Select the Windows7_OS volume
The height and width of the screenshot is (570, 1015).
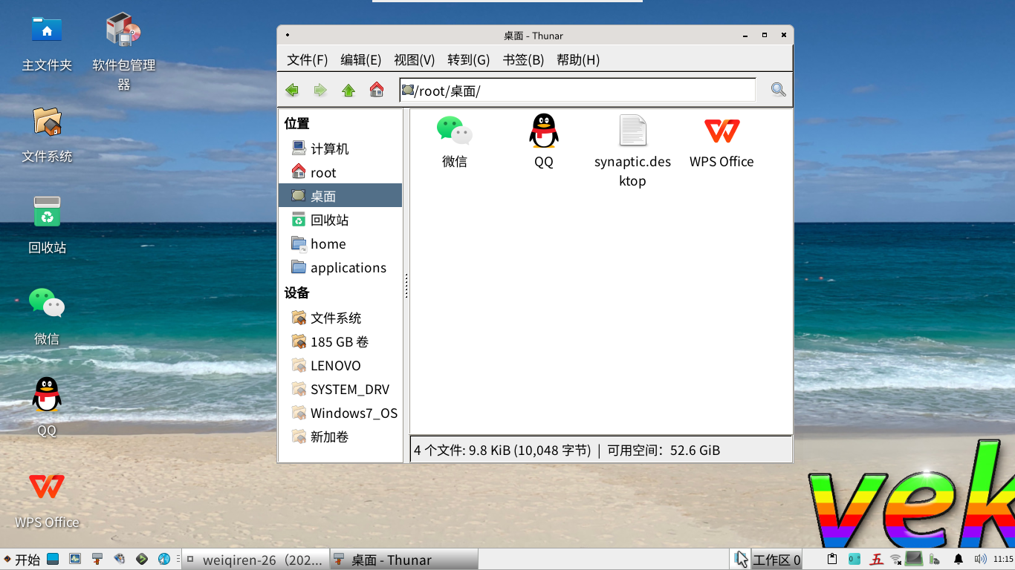340,413
